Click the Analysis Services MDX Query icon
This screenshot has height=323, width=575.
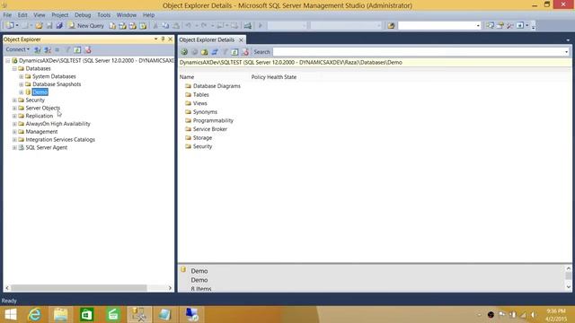122,26
